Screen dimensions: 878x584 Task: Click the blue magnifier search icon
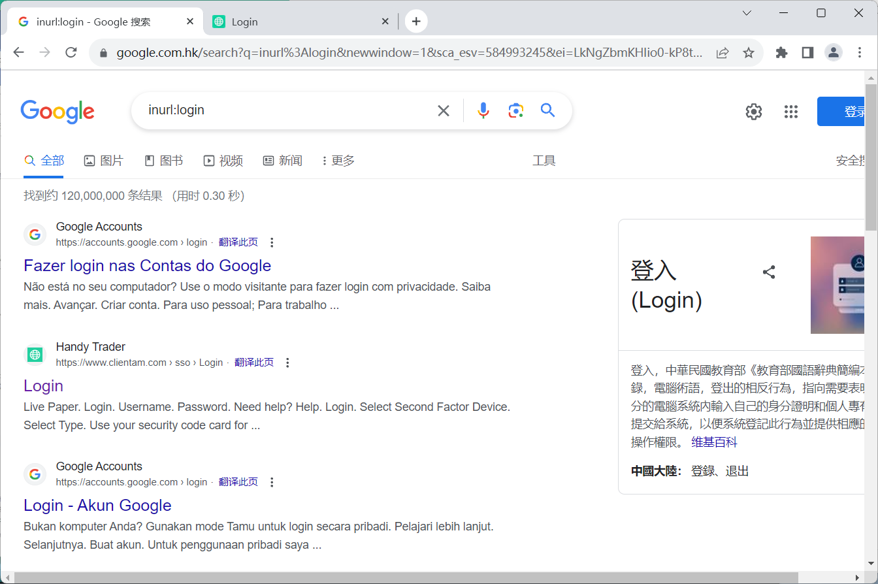coord(547,110)
